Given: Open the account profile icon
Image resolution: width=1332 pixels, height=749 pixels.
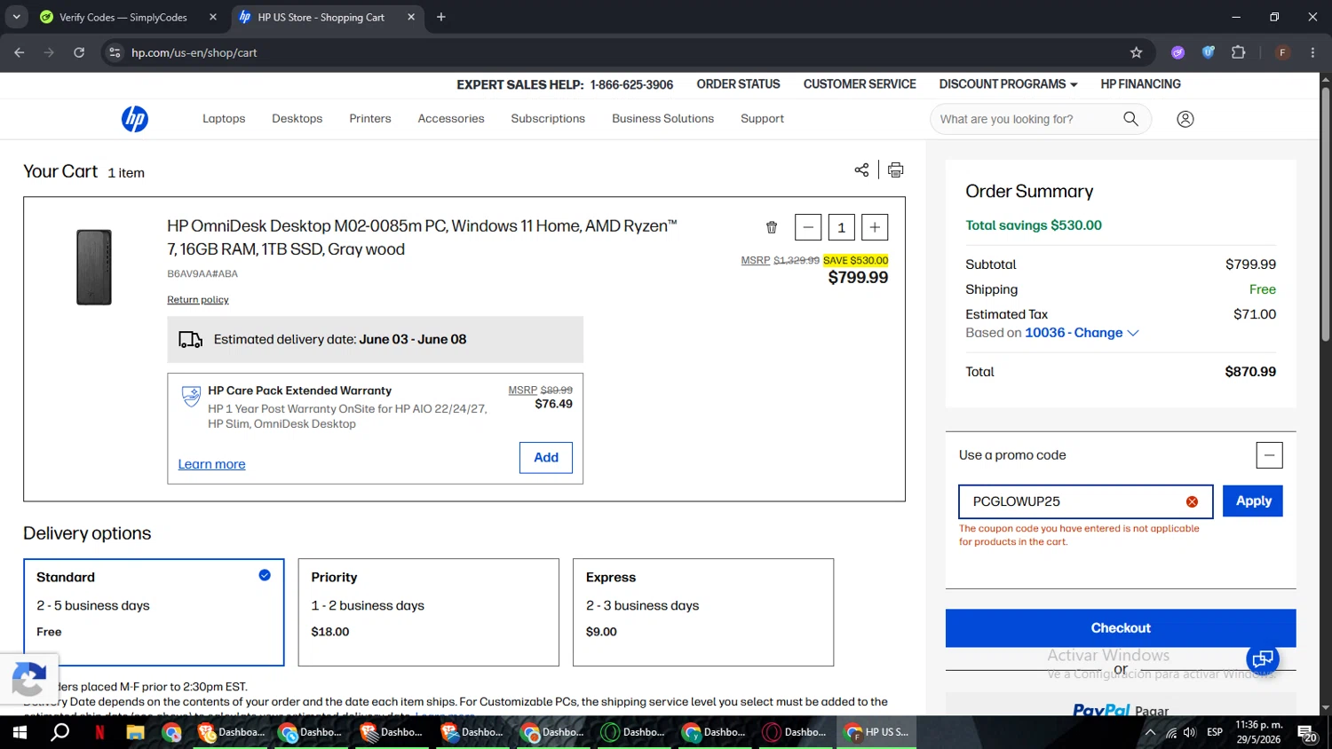Looking at the screenshot, I should pyautogui.click(x=1185, y=119).
